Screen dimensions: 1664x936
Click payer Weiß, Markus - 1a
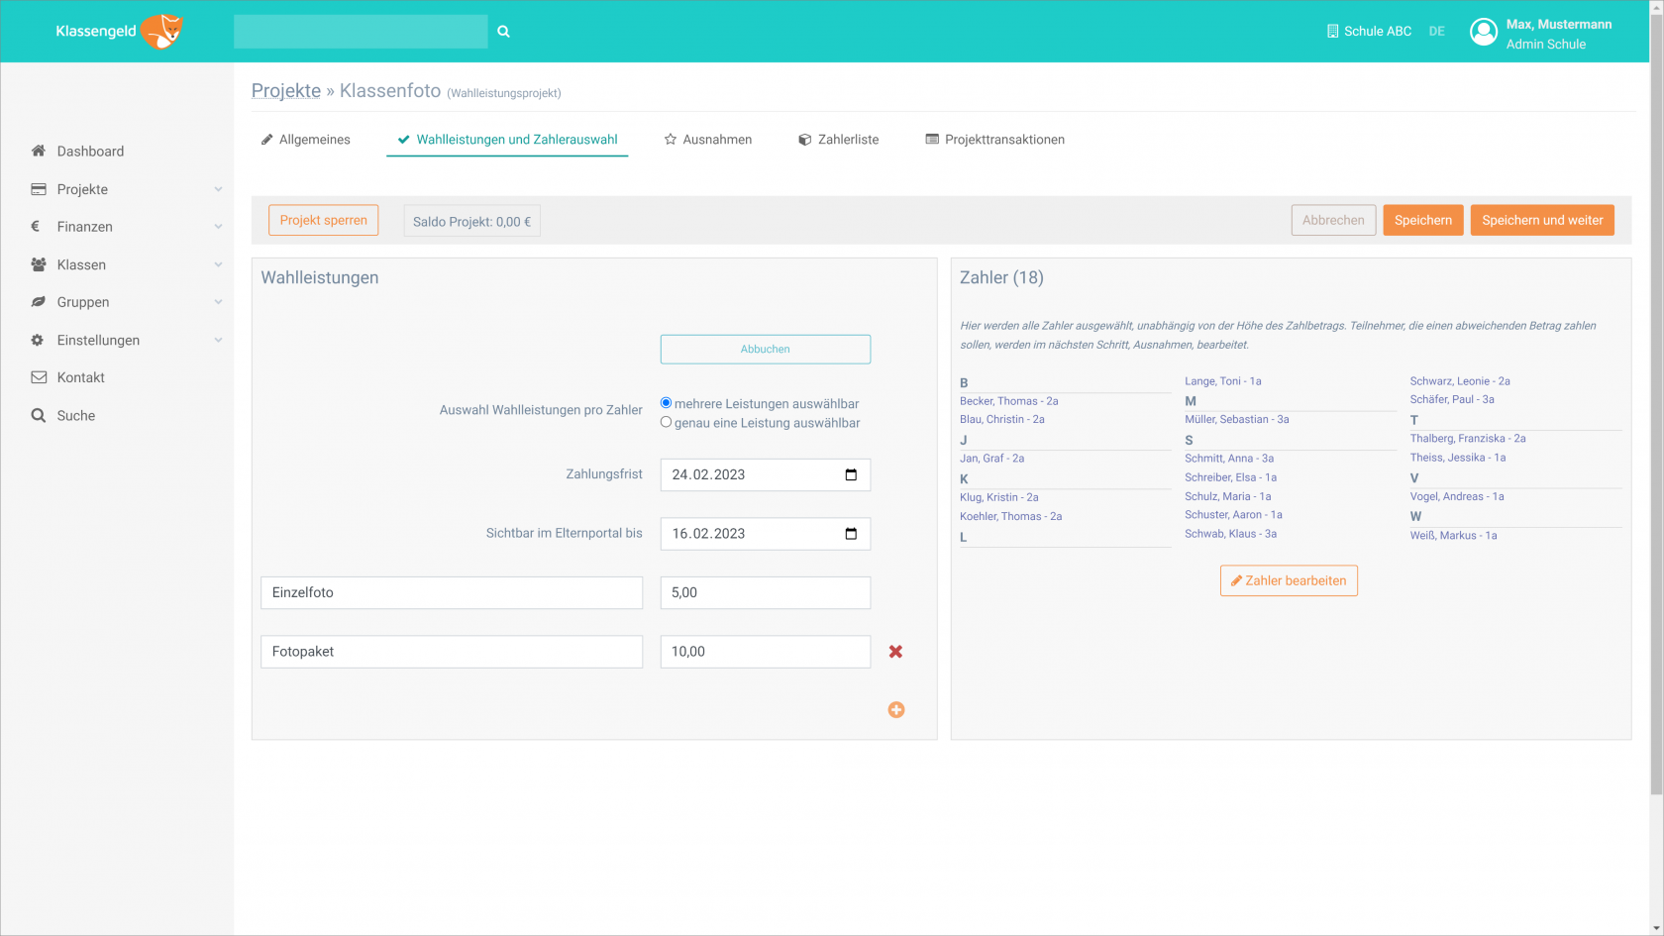click(x=1454, y=536)
